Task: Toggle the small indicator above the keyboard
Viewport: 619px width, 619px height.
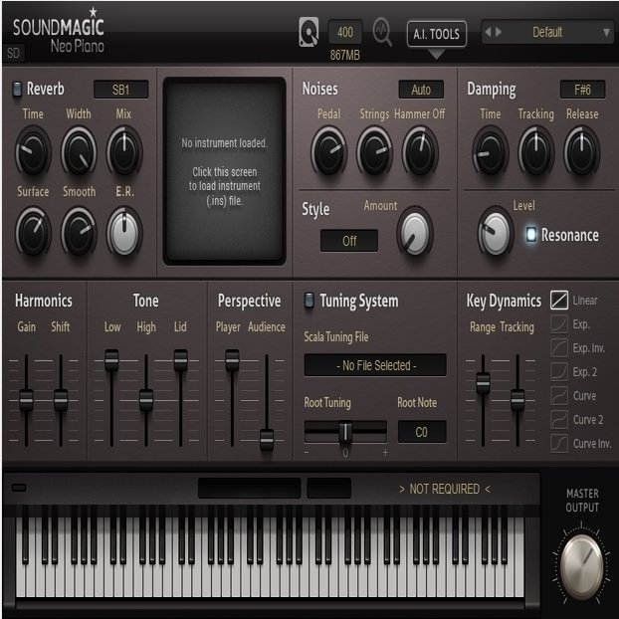Action: pyautogui.click(x=19, y=488)
